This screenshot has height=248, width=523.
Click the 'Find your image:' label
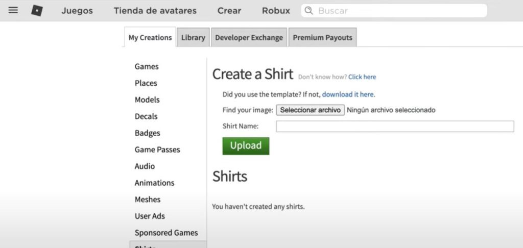click(x=248, y=110)
